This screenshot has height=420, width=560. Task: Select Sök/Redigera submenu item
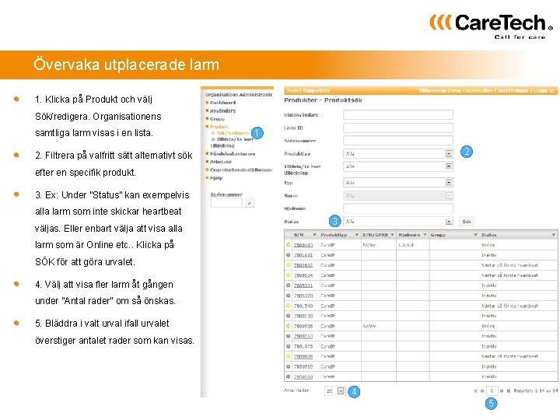tap(233, 133)
